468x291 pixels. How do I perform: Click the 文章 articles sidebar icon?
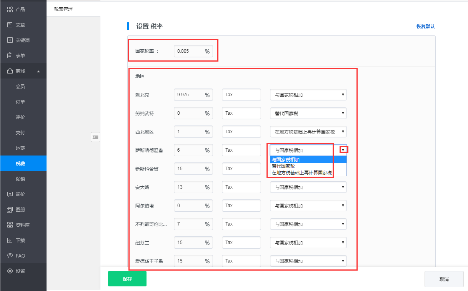tap(10, 25)
